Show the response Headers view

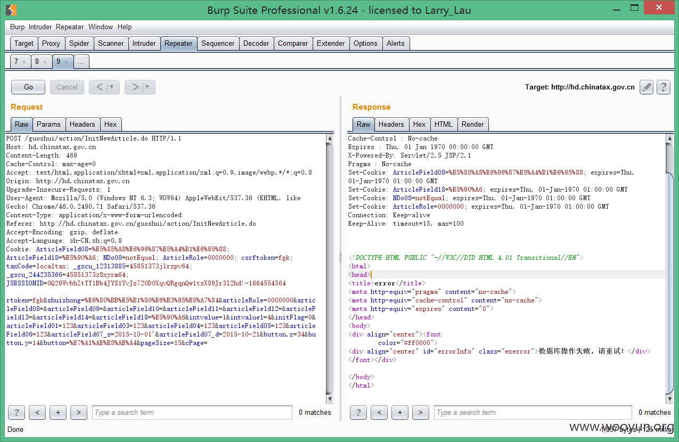pos(391,124)
